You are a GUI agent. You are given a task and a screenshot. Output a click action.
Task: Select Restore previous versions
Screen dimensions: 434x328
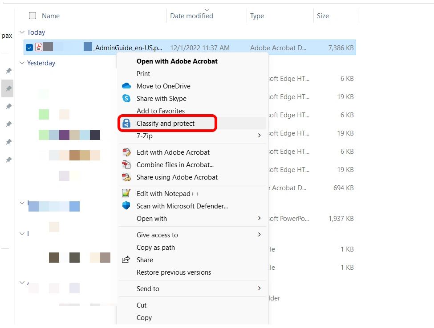click(174, 272)
